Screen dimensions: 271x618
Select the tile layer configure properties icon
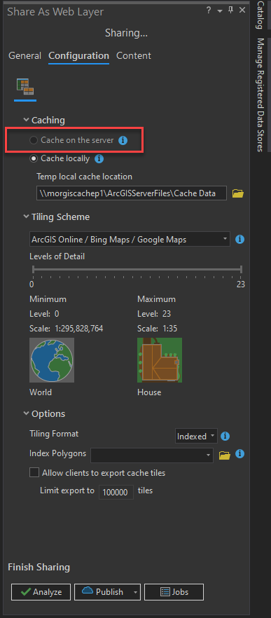(25, 87)
